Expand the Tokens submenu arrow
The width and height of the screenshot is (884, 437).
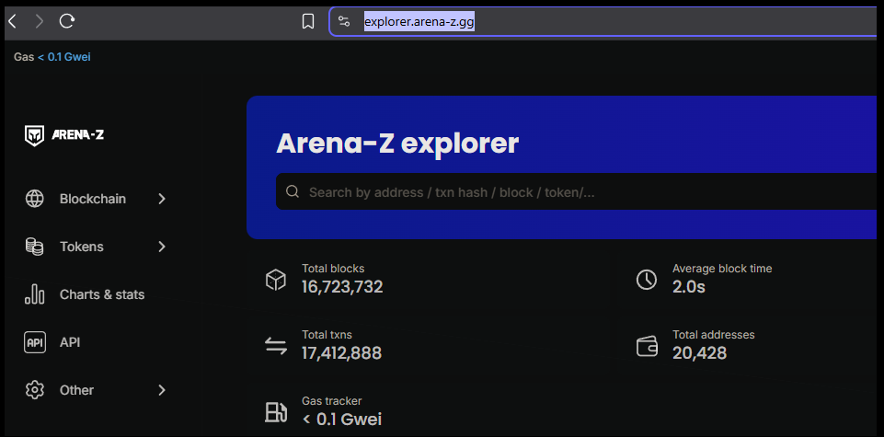coord(162,247)
